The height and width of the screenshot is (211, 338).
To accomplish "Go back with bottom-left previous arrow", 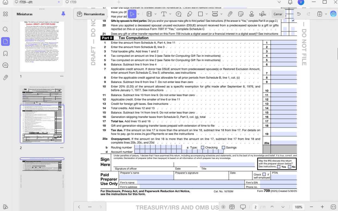I will (79, 207).
